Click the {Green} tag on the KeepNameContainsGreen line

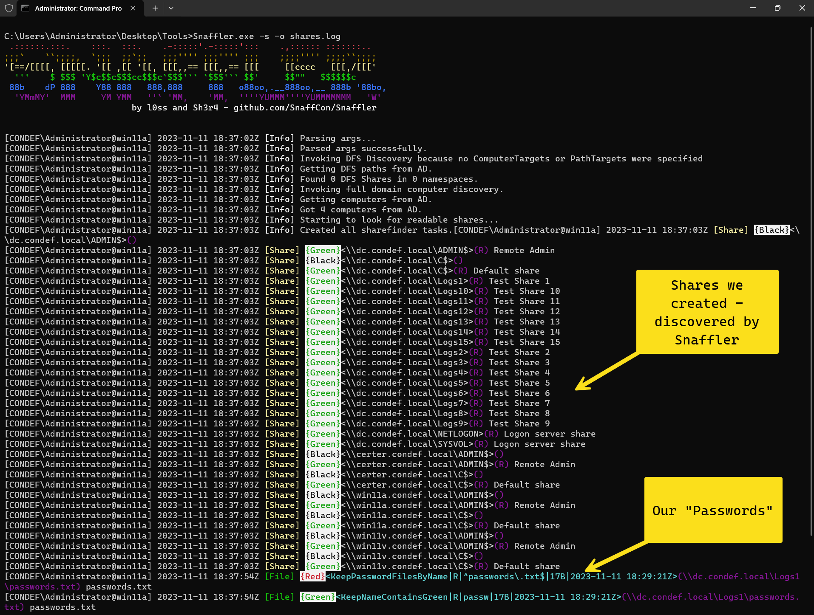coord(318,597)
